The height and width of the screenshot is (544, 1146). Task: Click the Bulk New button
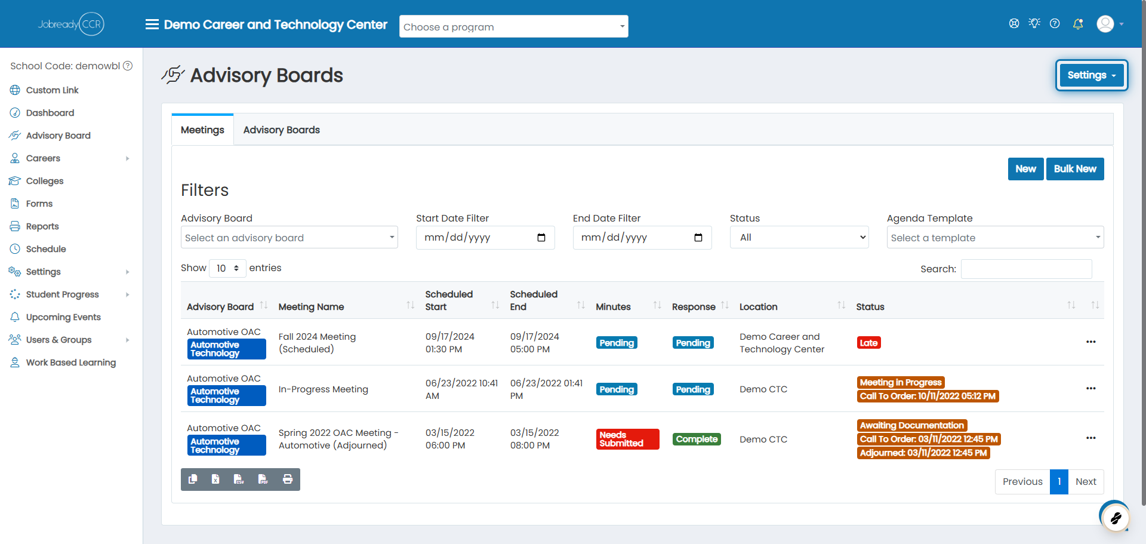1075,169
